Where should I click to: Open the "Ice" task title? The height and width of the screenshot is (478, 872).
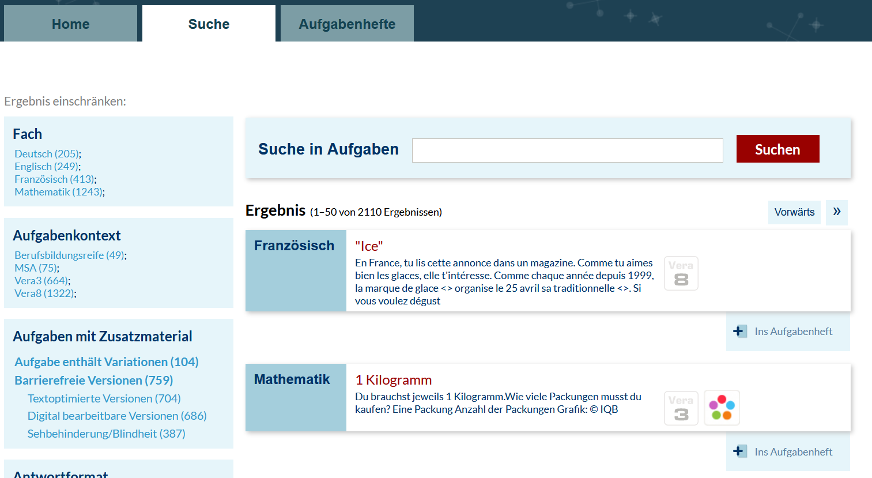click(x=369, y=246)
